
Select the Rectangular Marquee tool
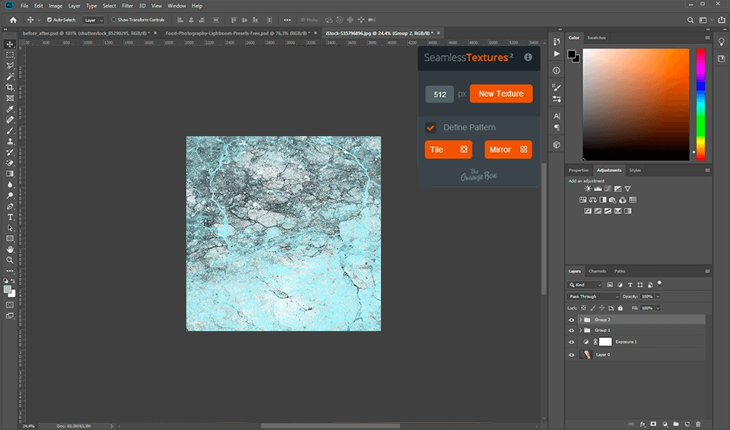point(10,55)
